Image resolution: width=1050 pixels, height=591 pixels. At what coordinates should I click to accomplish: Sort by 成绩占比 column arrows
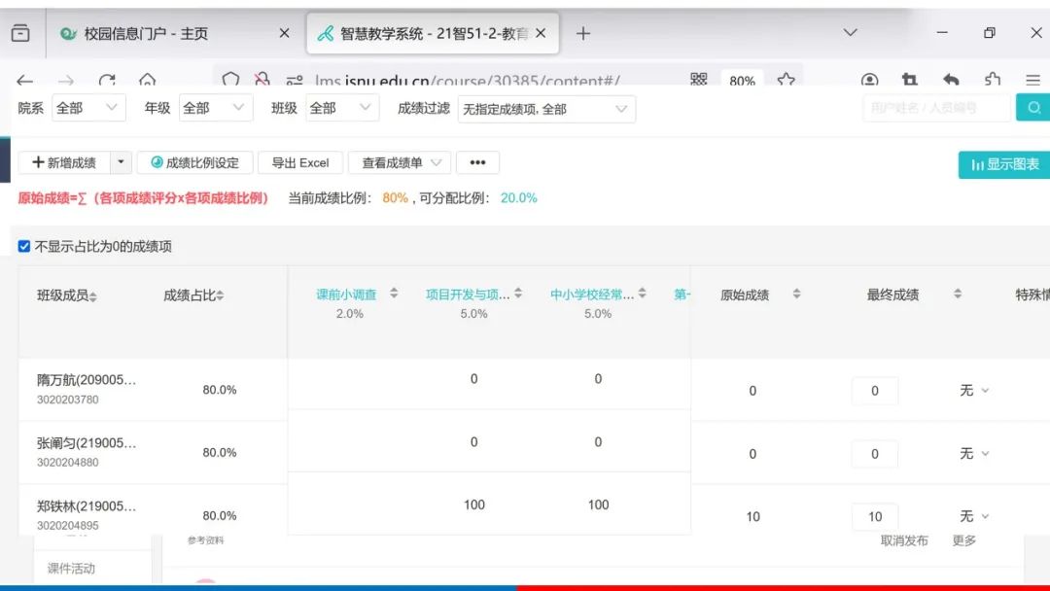(220, 295)
